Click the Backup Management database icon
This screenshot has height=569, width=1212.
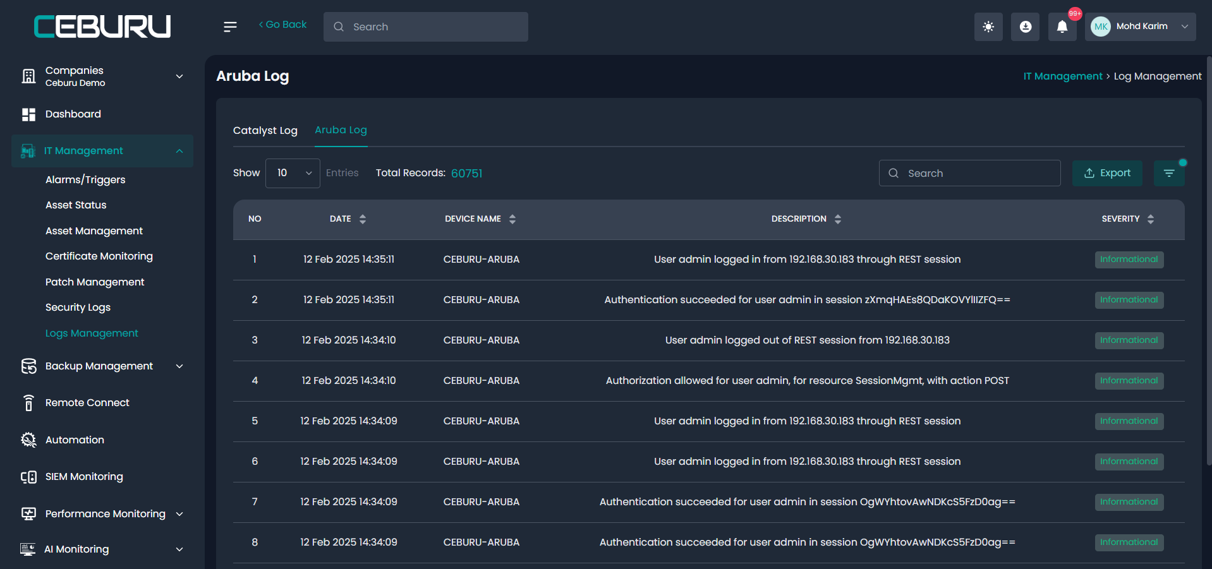[x=28, y=366]
